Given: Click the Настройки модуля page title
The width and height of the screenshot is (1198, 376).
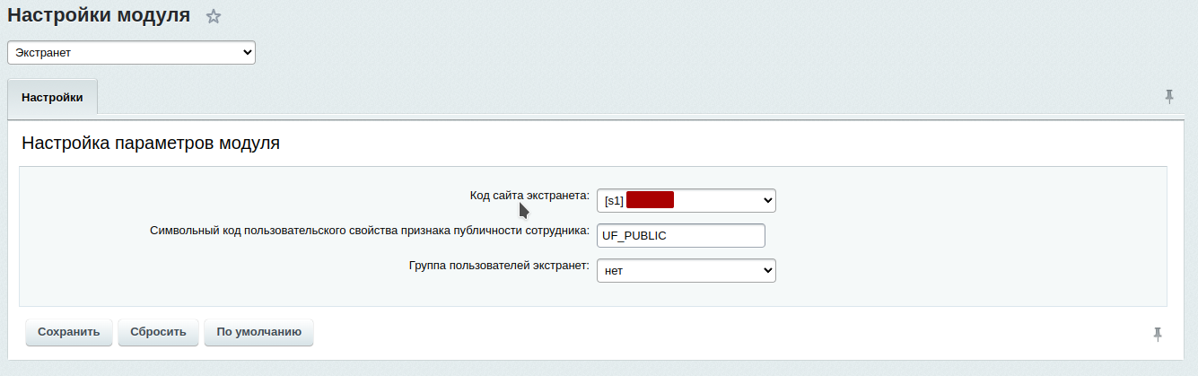Looking at the screenshot, I should 99,15.
